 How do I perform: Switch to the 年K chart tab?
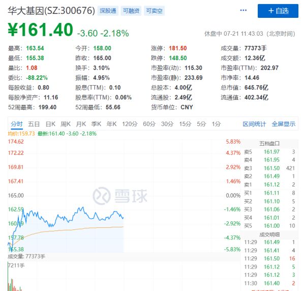(x=112, y=124)
